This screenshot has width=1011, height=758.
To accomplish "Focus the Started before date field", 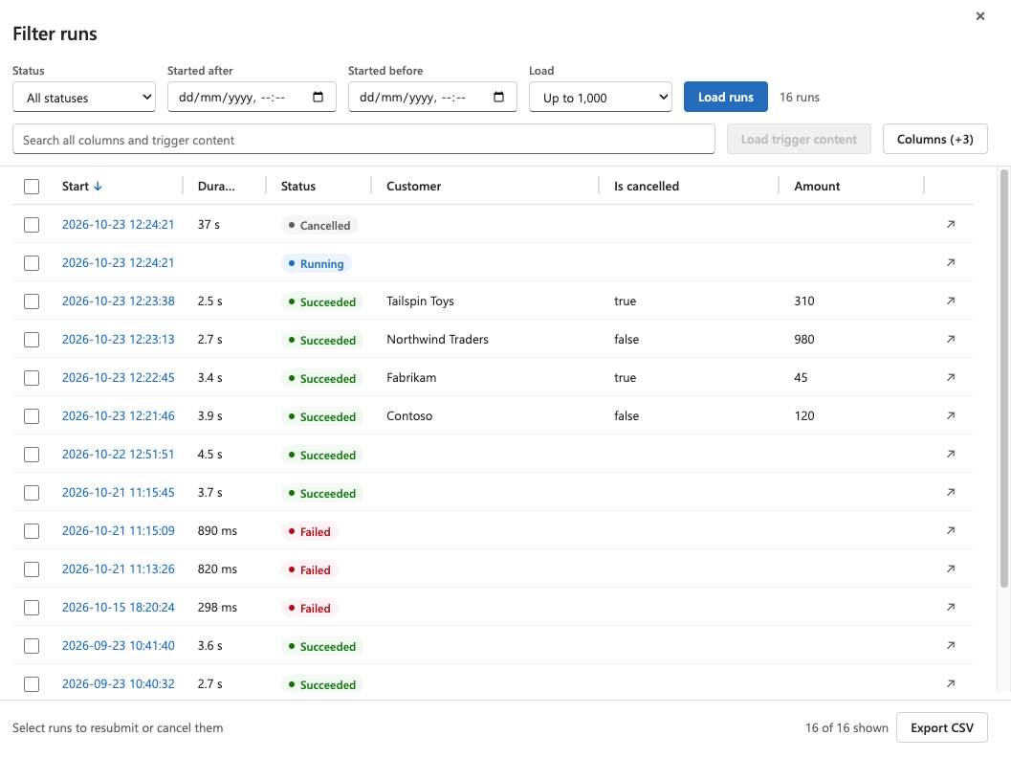I will (432, 97).
